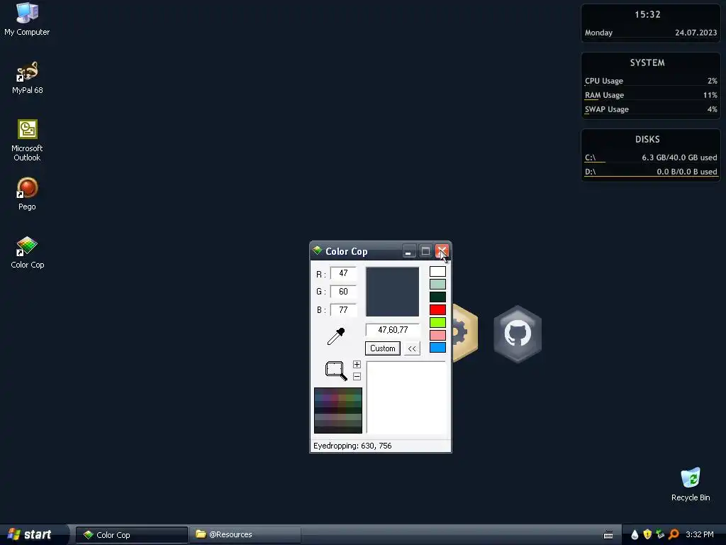726x545 pixels.
Task: Click the B value field showing 77
Action: coord(343,310)
